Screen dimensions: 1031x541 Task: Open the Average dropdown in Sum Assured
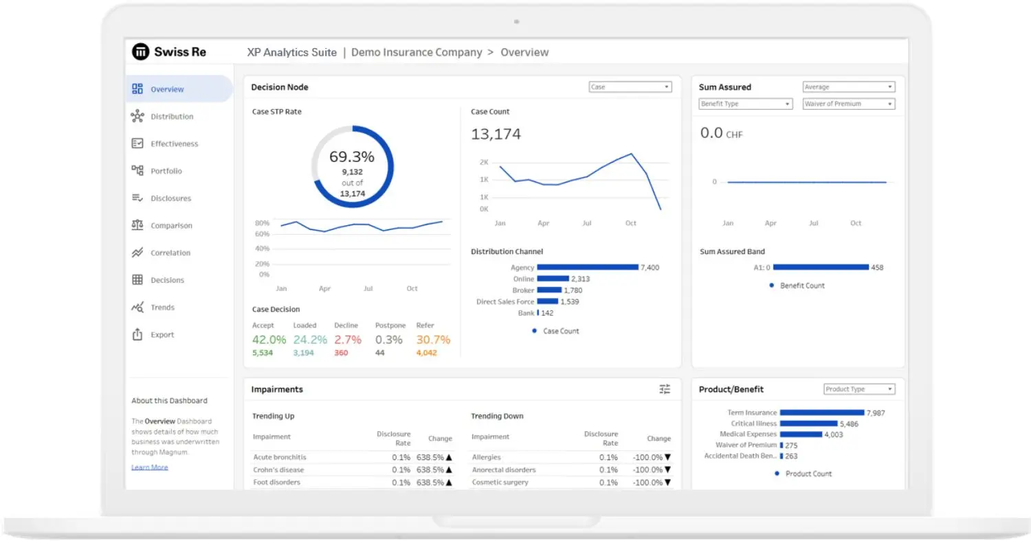pyautogui.click(x=849, y=87)
